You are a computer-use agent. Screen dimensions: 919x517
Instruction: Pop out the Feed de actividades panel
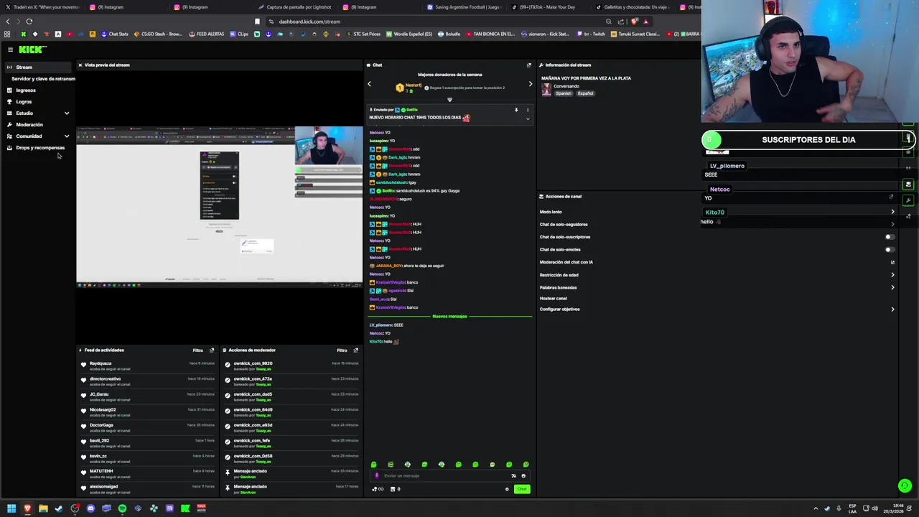(212, 350)
